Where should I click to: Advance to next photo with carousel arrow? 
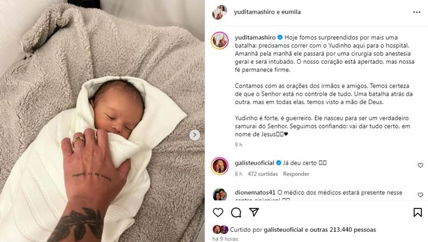point(195,135)
